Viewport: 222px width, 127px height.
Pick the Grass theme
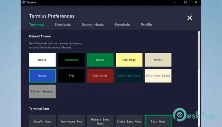(100, 60)
